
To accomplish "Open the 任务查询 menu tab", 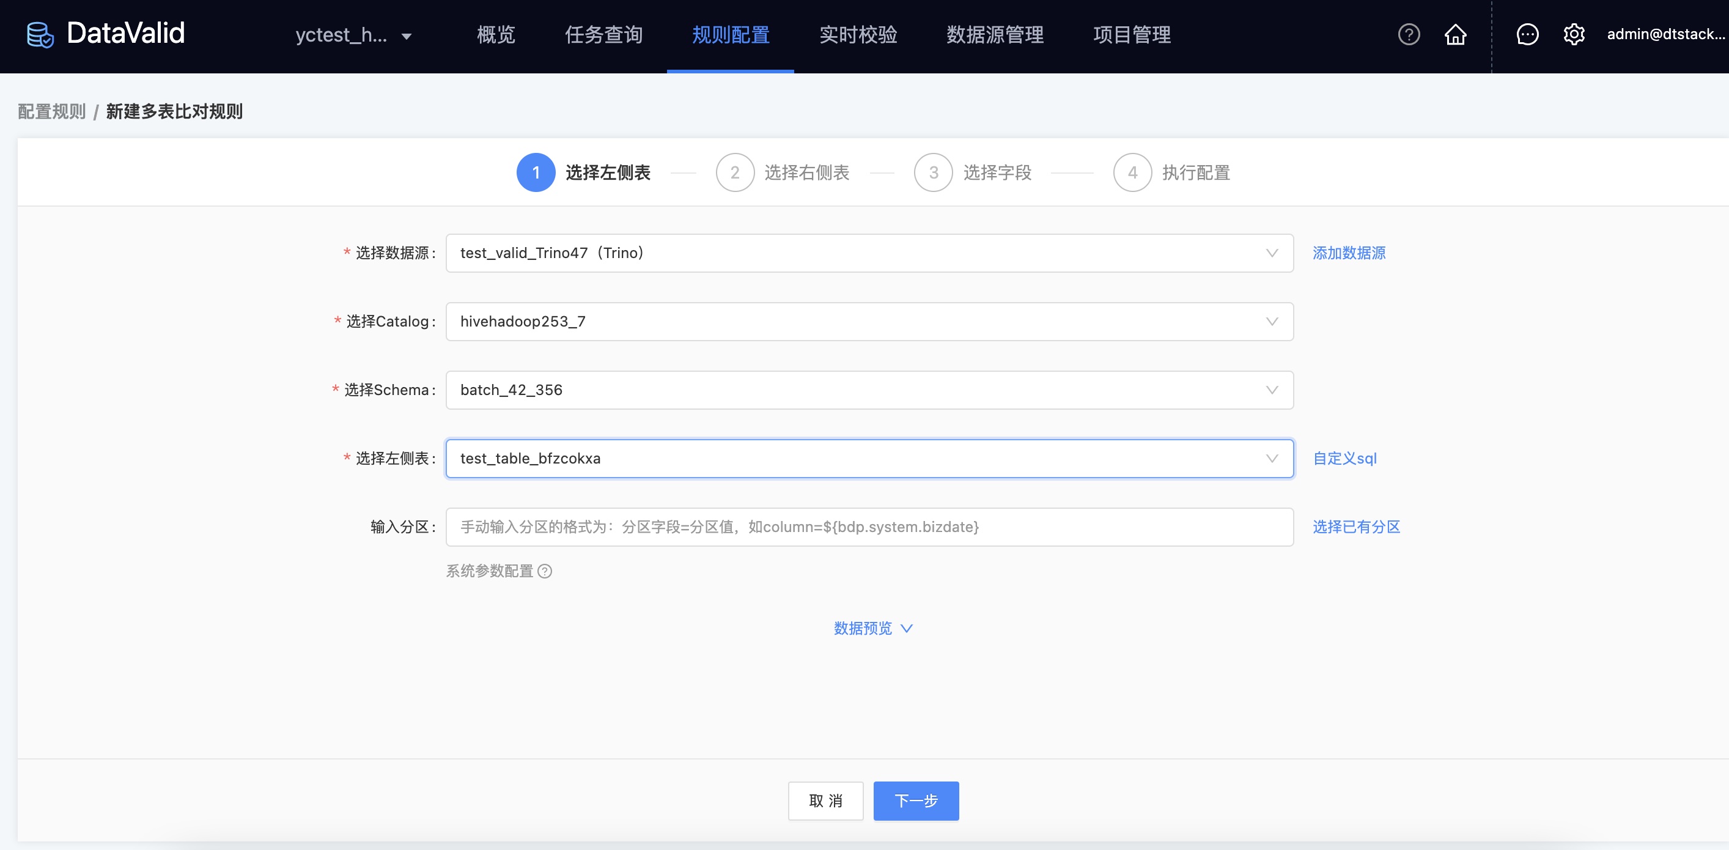I will tap(603, 35).
